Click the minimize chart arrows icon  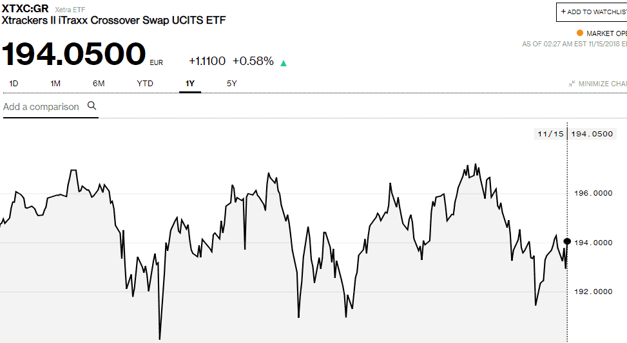click(x=572, y=84)
